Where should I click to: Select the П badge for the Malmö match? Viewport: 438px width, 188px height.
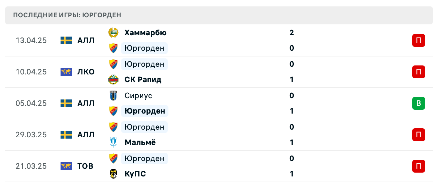[418, 135]
